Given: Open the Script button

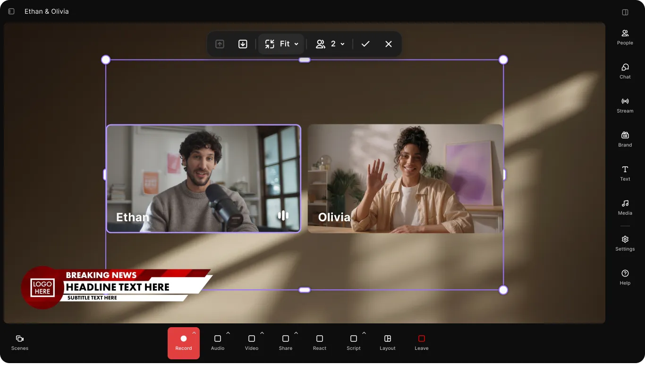Looking at the screenshot, I should coord(354,343).
